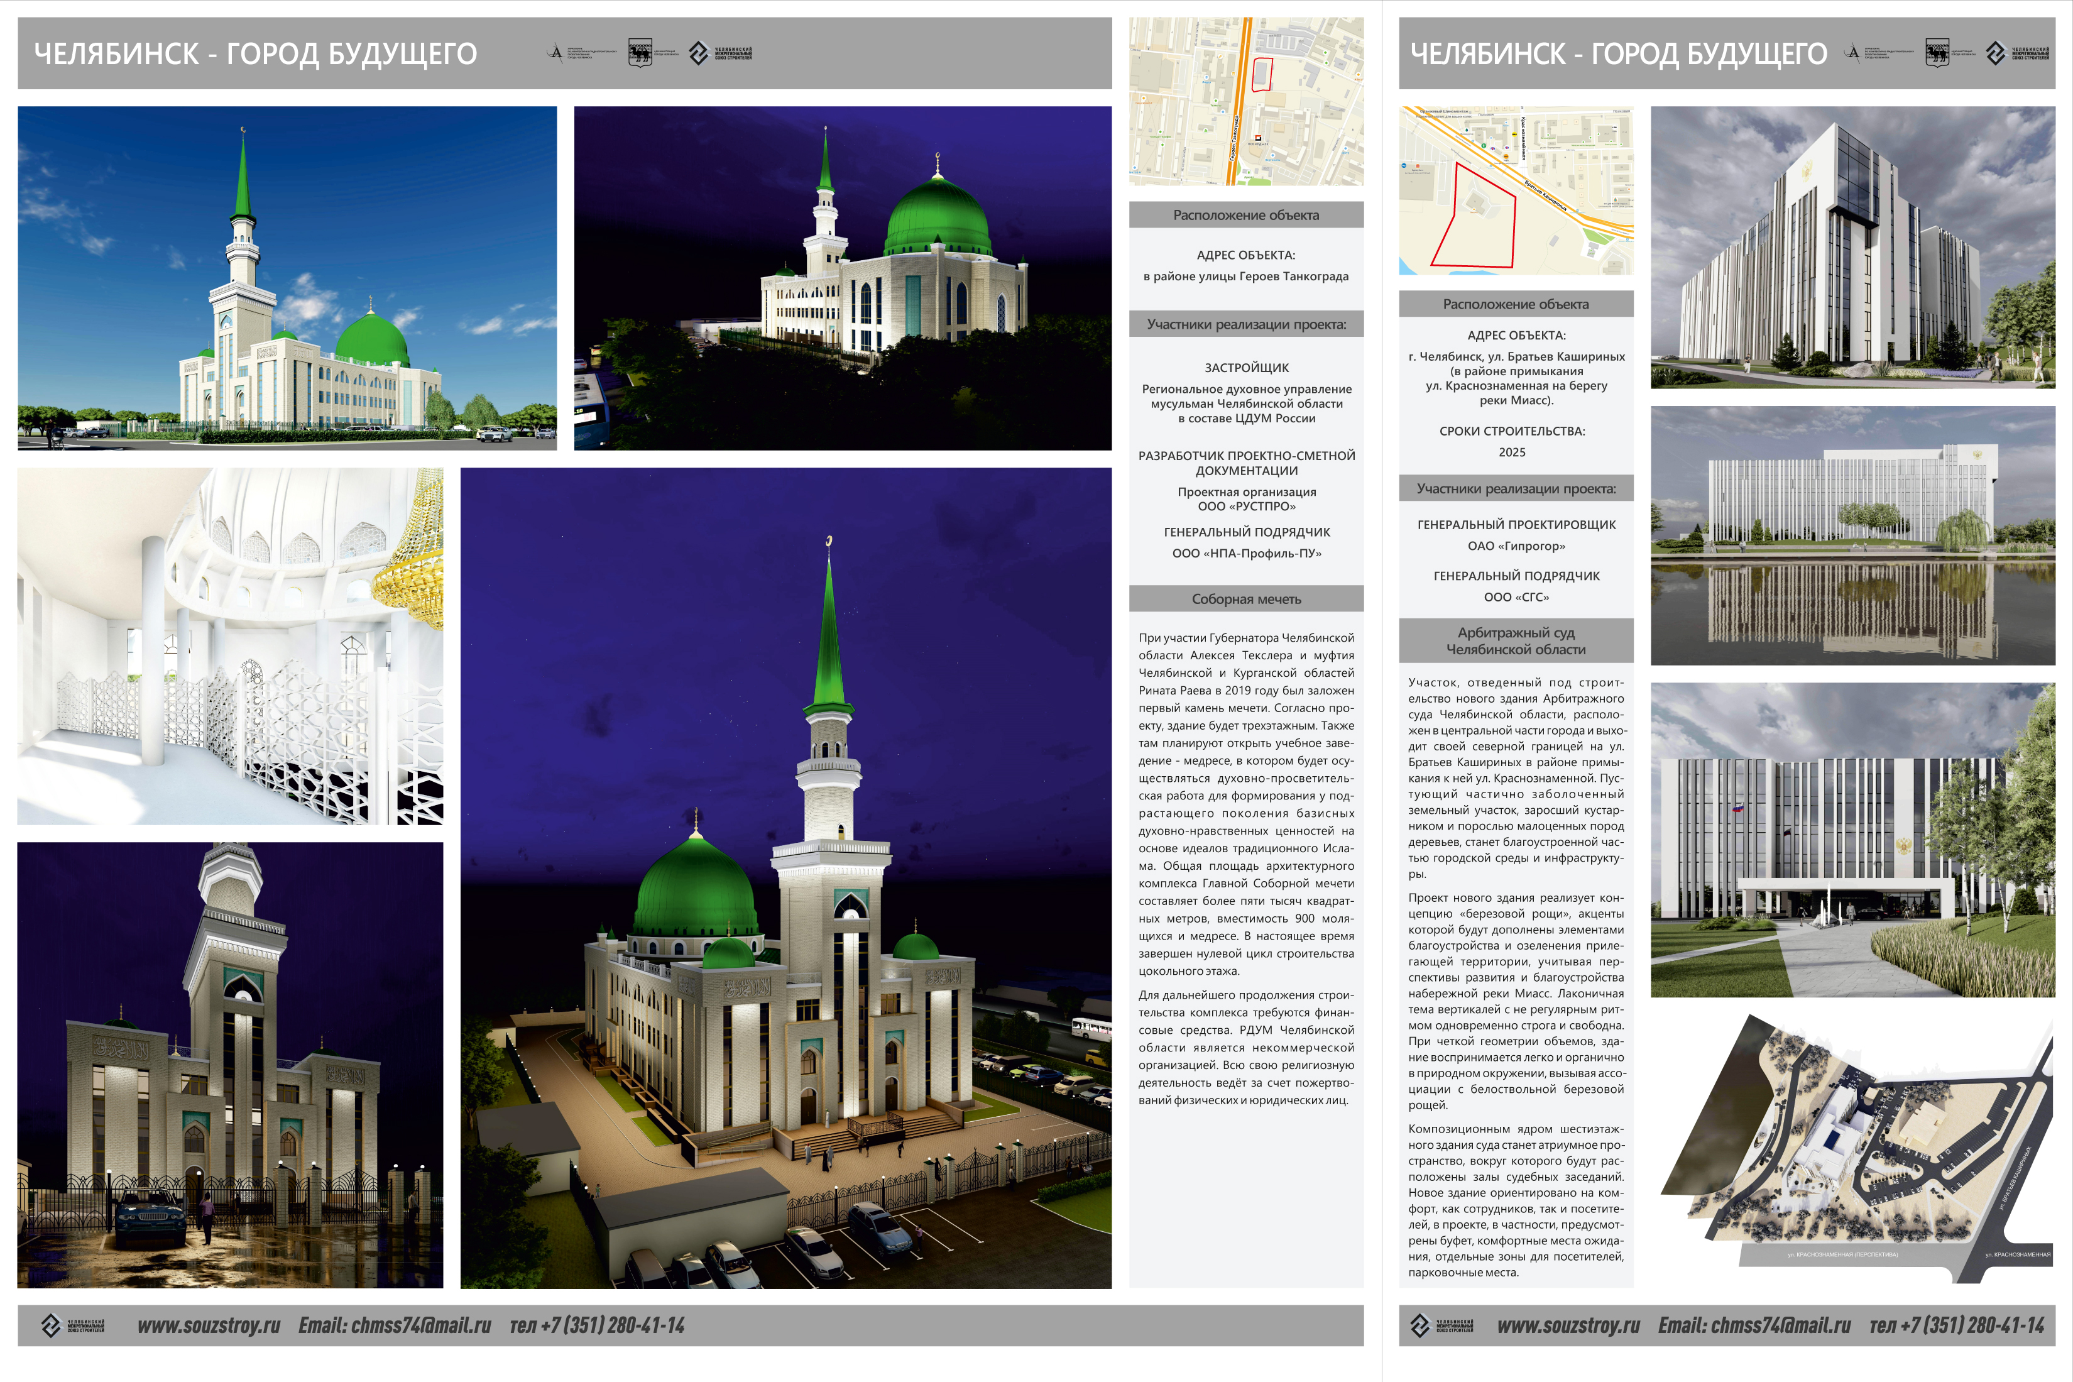Click the 'Соборная мечеть' section header
This screenshot has width=2073, height=1382.
pos(1245,600)
